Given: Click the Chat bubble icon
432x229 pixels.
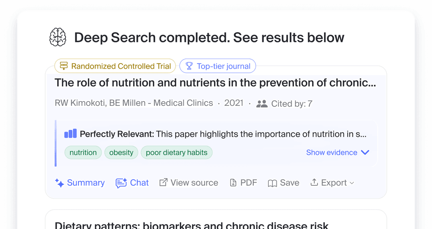Looking at the screenshot, I should pos(121,183).
